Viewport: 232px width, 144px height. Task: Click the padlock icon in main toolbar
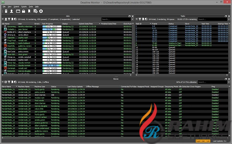pyautogui.click(x=24, y=11)
